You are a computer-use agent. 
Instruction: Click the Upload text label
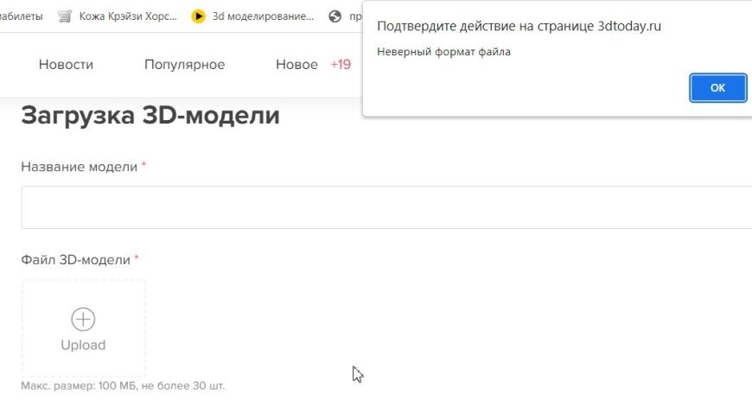pyautogui.click(x=83, y=345)
